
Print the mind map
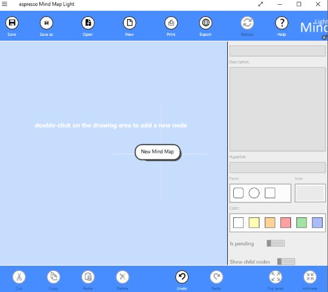(171, 23)
